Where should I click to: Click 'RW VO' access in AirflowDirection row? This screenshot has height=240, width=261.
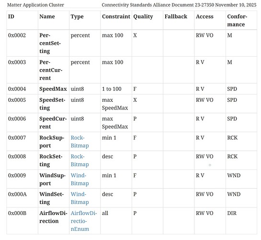pos(204,213)
